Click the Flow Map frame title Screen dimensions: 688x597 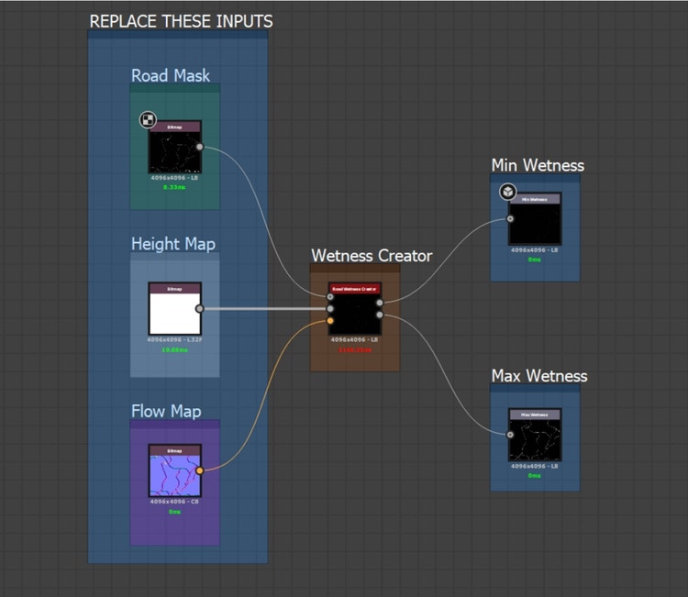[x=166, y=412]
